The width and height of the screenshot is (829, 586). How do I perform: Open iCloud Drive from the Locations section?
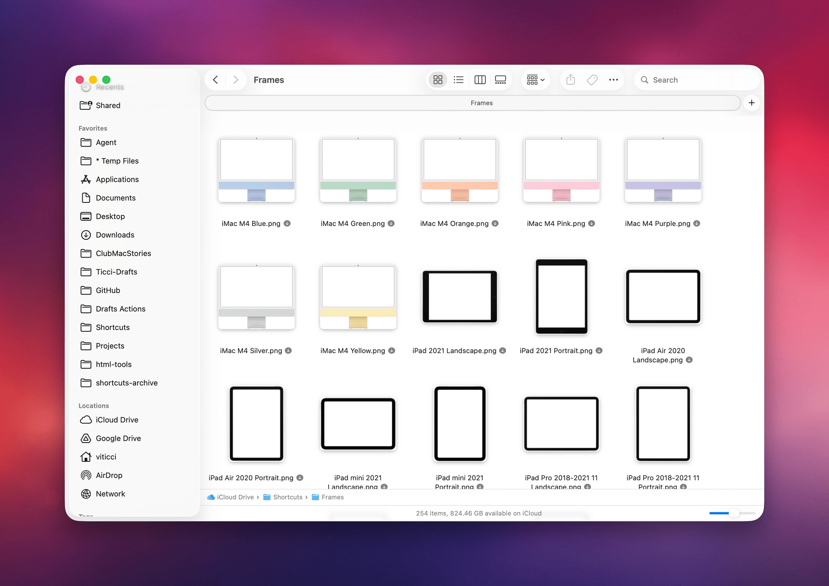(117, 420)
